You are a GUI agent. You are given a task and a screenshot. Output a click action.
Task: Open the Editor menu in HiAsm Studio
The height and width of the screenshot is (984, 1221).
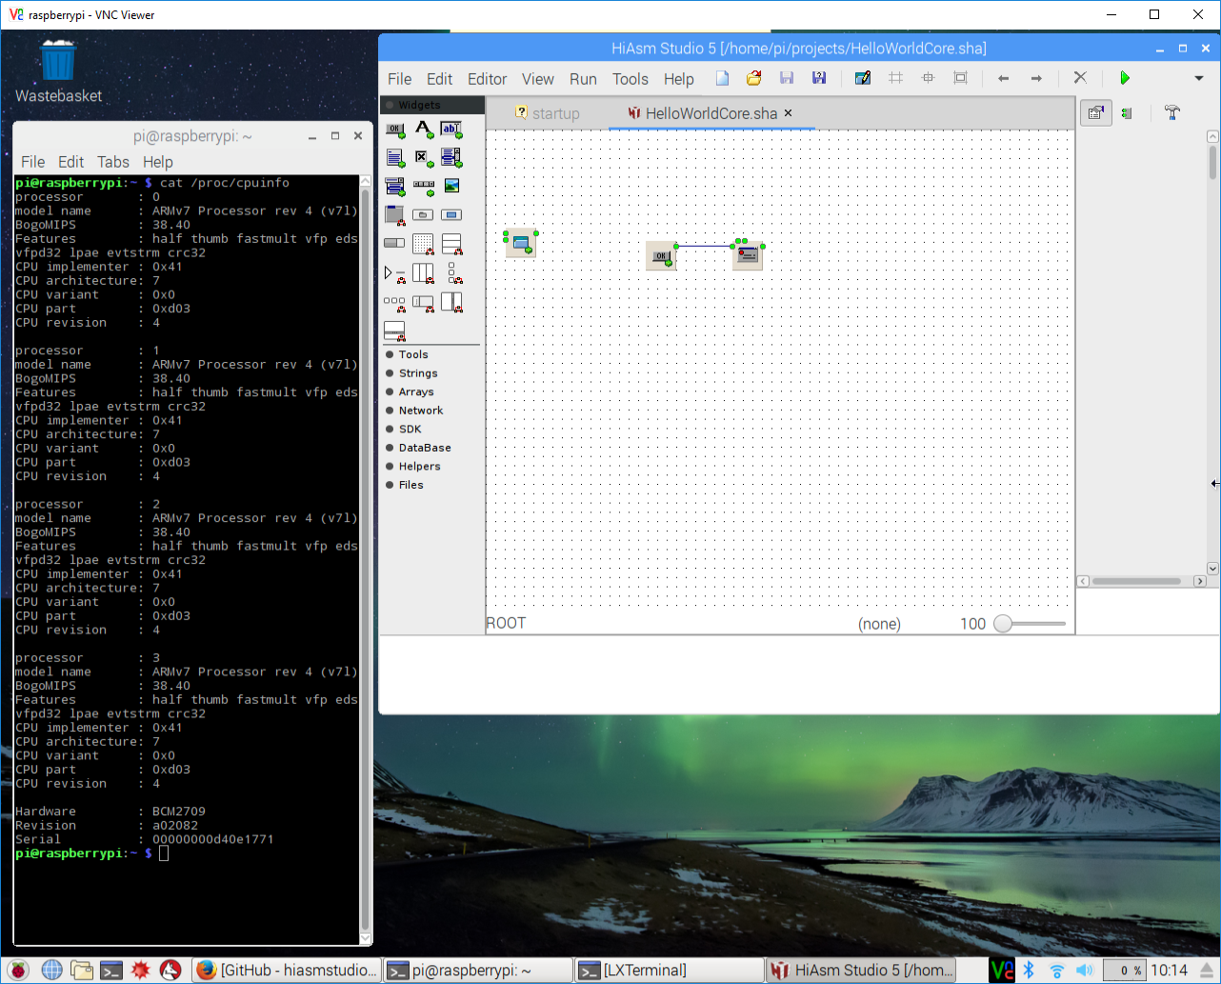click(x=487, y=79)
